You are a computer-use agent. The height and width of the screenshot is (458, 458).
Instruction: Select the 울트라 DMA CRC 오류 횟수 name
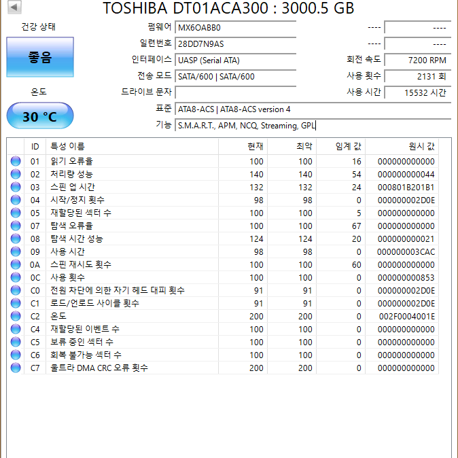click(99, 368)
